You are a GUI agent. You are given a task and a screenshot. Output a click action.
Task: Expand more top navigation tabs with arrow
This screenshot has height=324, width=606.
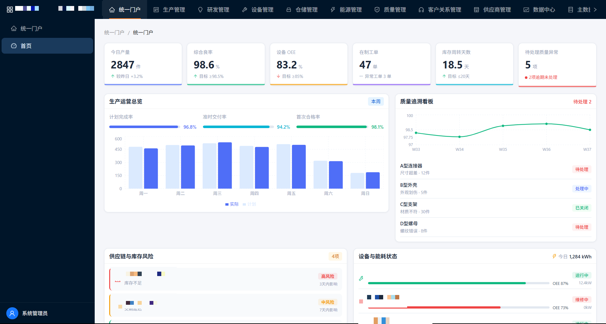[595, 10]
